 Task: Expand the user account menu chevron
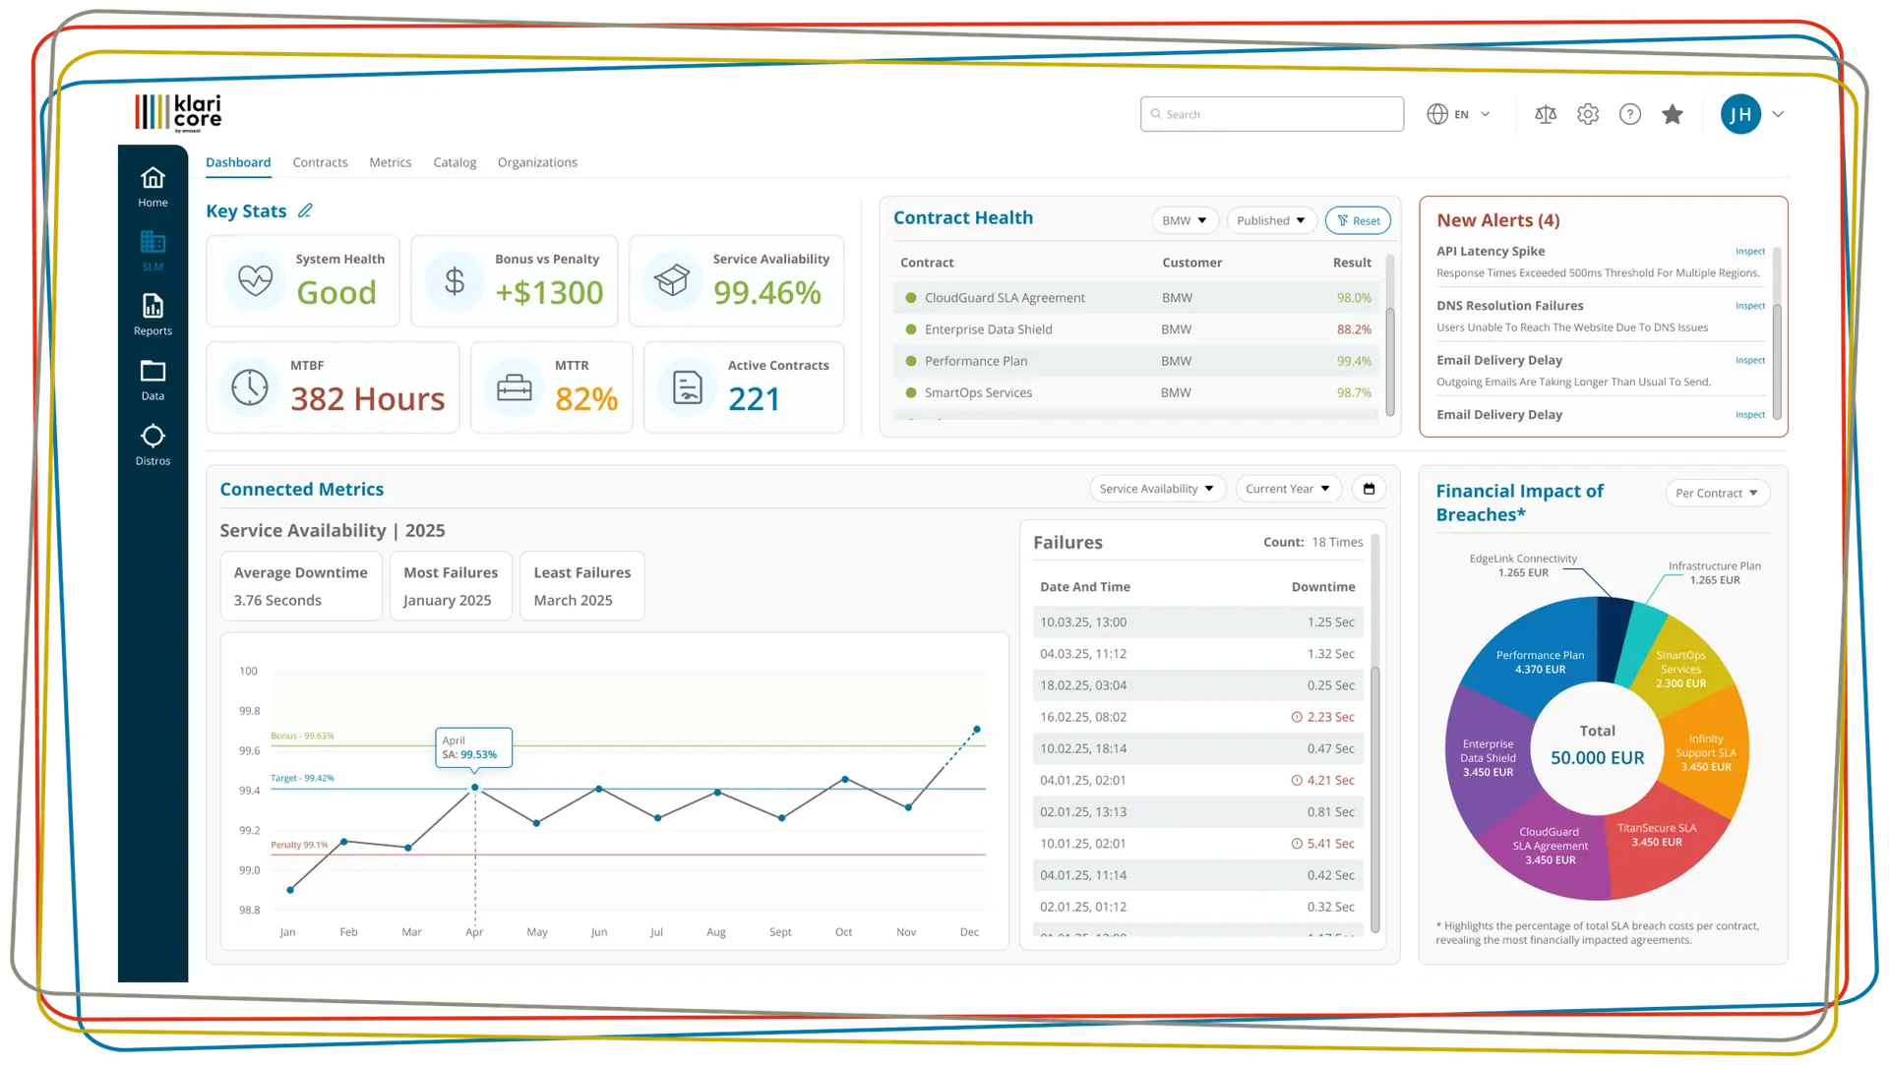click(1778, 114)
